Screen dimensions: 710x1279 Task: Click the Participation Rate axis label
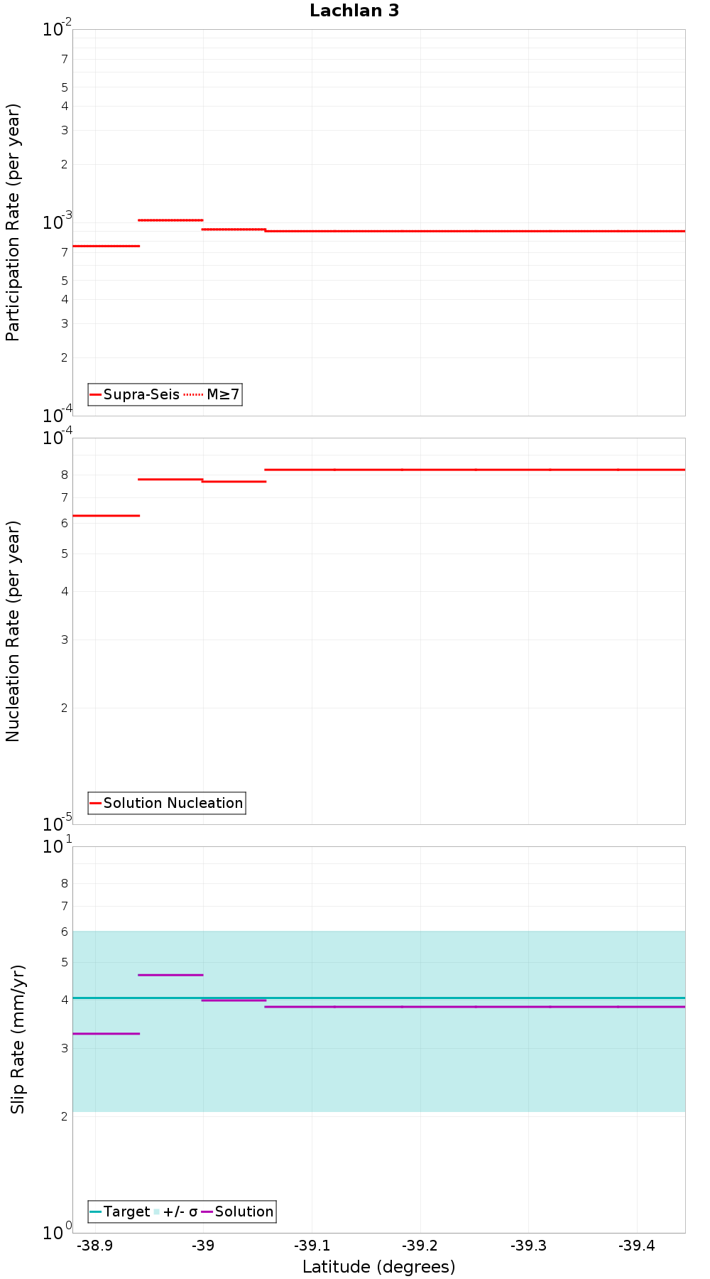(x=13, y=222)
